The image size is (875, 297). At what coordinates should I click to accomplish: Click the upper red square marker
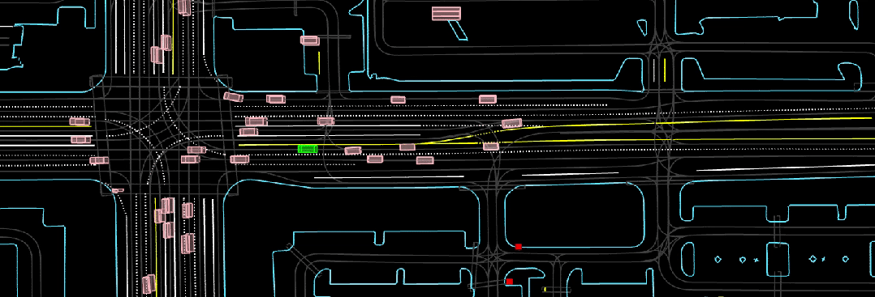(519, 246)
